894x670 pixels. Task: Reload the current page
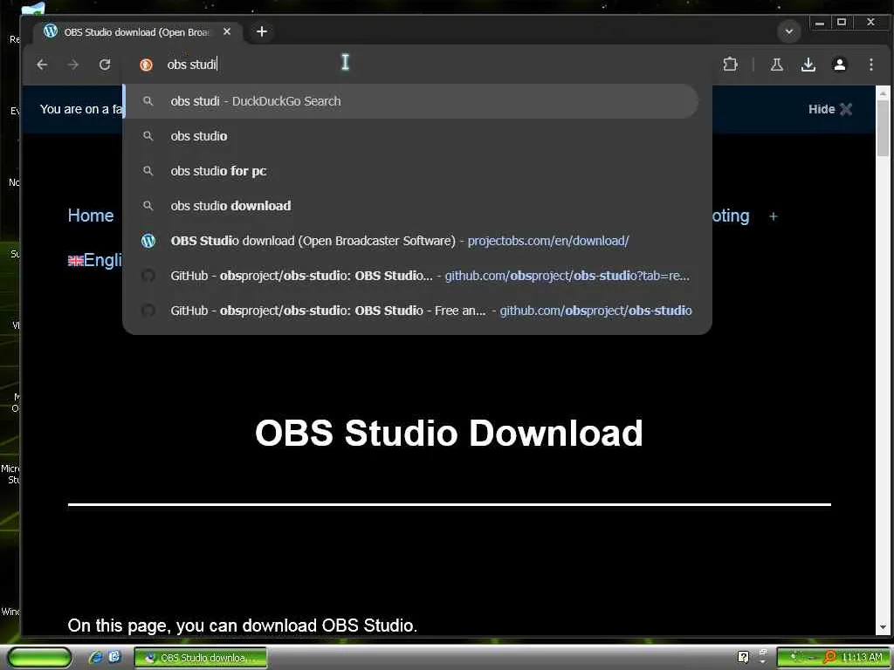click(105, 65)
